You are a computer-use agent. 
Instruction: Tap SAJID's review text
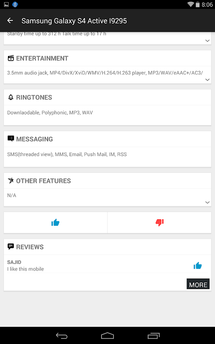click(25, 269)
